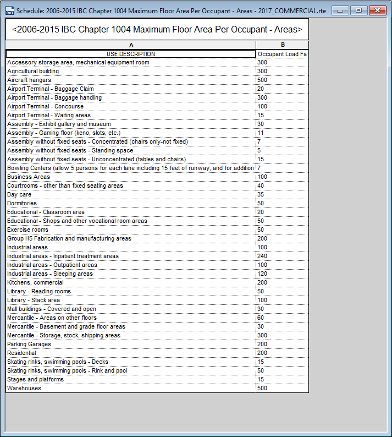The height and width of the screenshot is (437, 392).
Task: Click the USE DESCRIPTION header cell
Action: (x=131, y=54)
